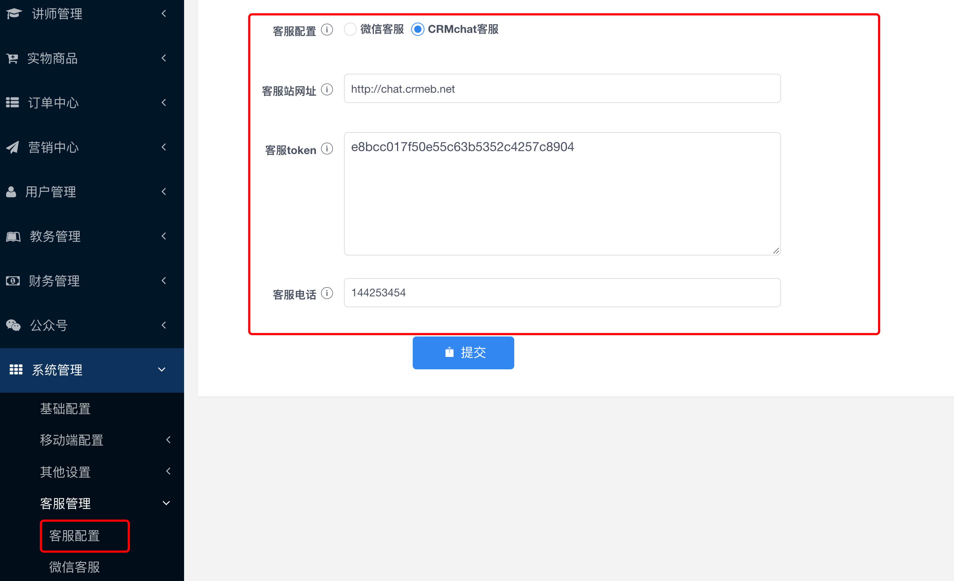Open 基础配置 in the sidebar

(x=65, y=409)
